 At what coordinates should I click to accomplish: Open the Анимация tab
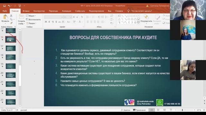(x=67, y=11)
